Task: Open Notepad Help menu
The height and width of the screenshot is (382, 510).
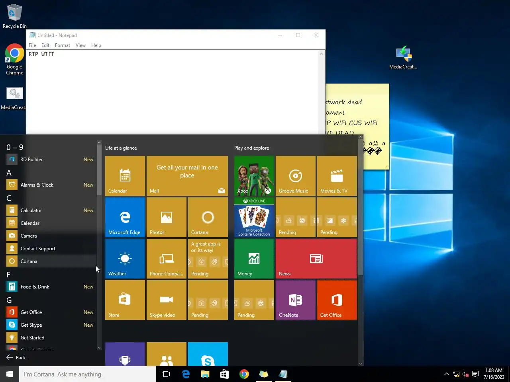Action: (x=96, y=45)
